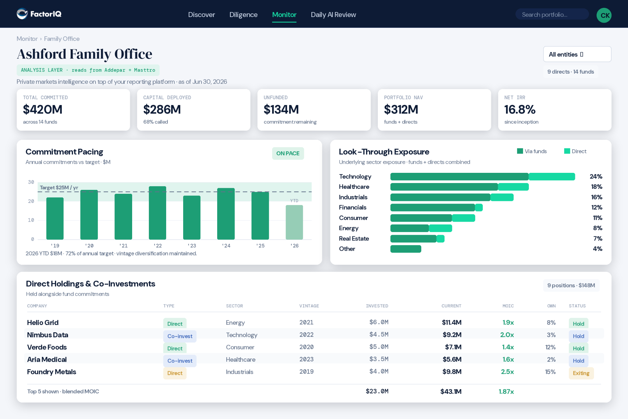Open the Total Committed card
Image resolution: width=628 pixels, height=419 pixels.
(73, 110)
